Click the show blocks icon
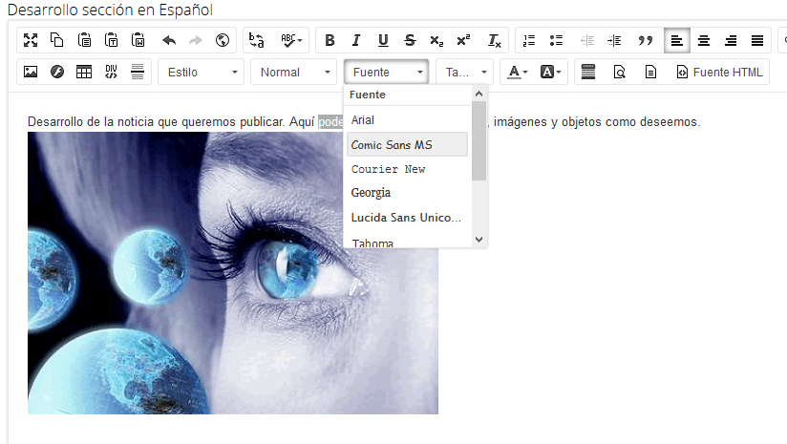The width and height of the screenshot is (787, 444). click(588, 72)
